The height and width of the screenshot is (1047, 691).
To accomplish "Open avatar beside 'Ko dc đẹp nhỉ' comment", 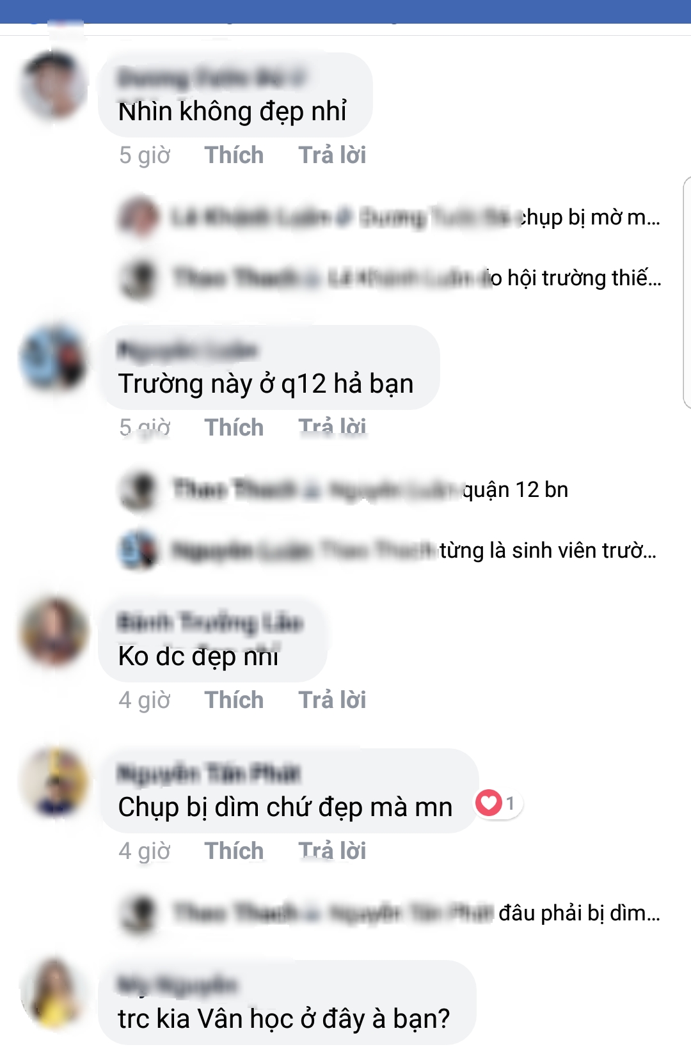I will point(54,631).
